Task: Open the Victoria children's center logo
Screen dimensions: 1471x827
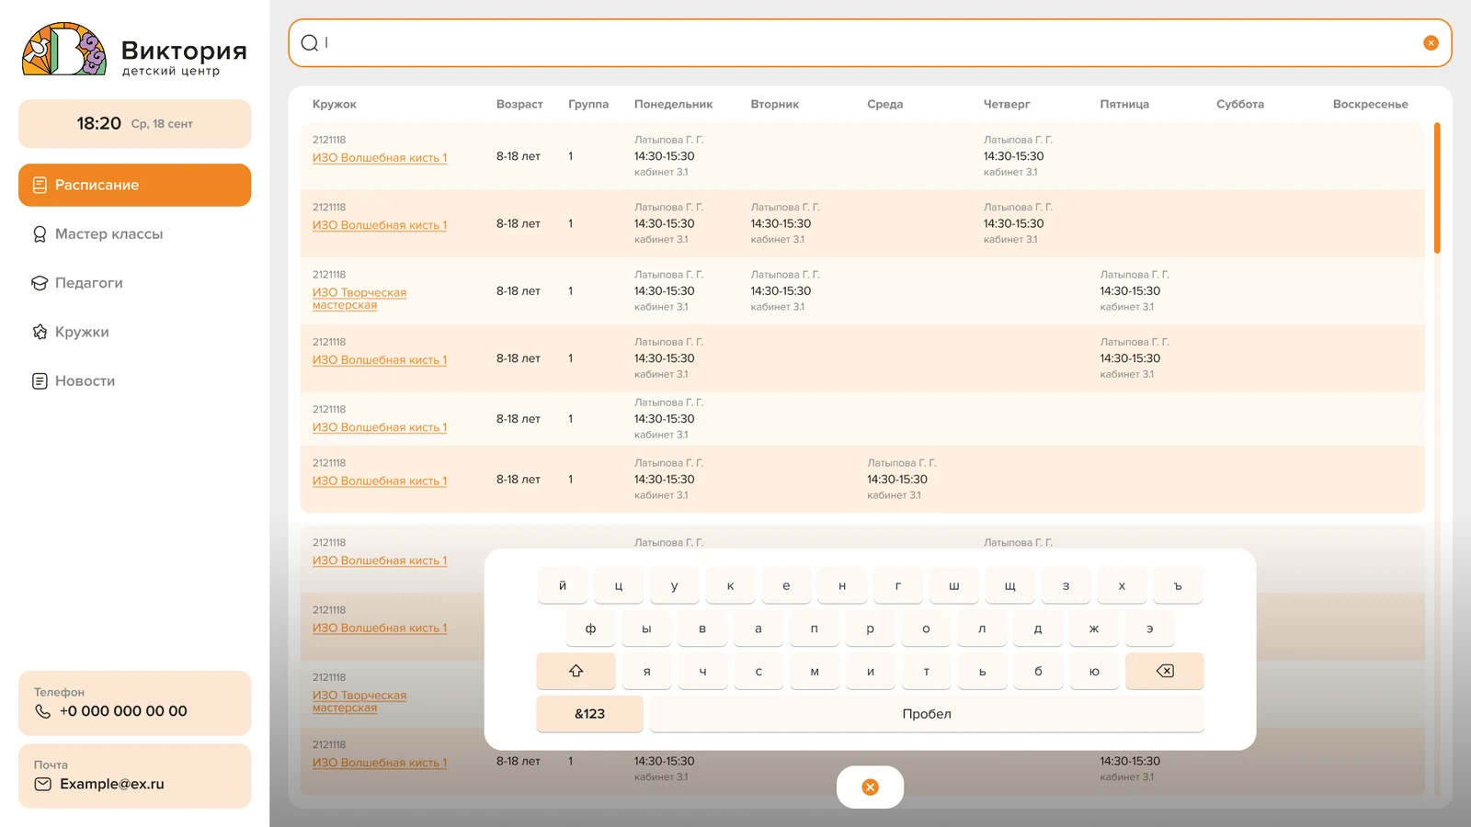Action: point(134,50)
